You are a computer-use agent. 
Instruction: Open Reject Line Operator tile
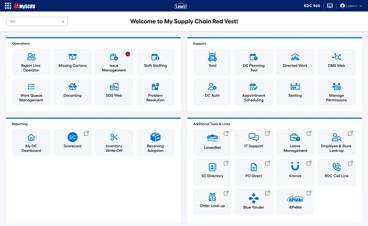pos(31,62)
